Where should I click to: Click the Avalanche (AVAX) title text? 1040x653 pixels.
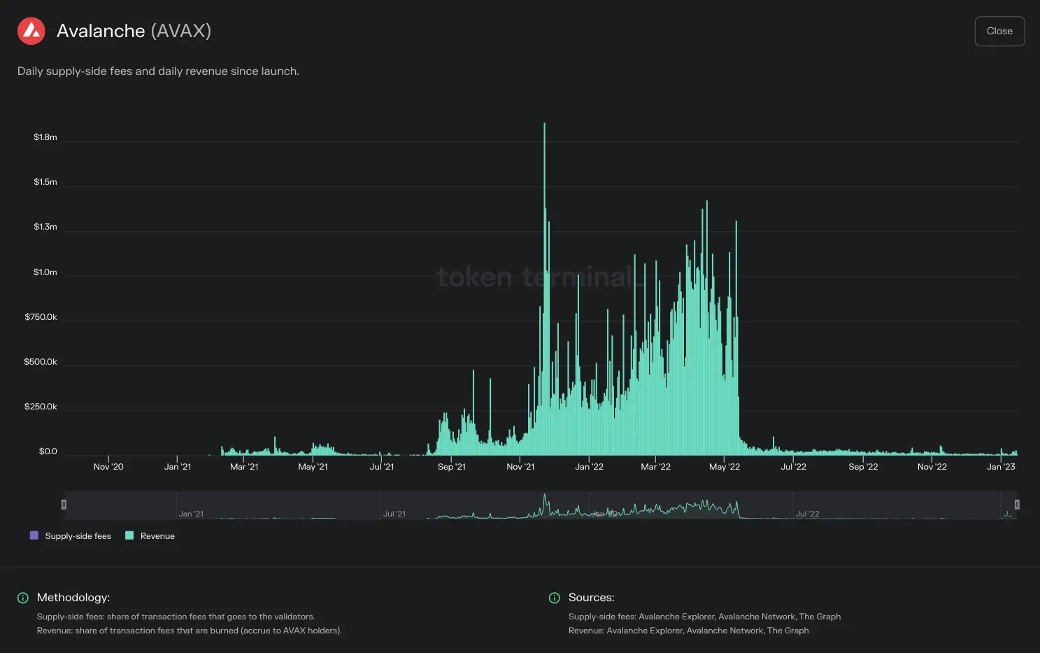click(134, 31)
